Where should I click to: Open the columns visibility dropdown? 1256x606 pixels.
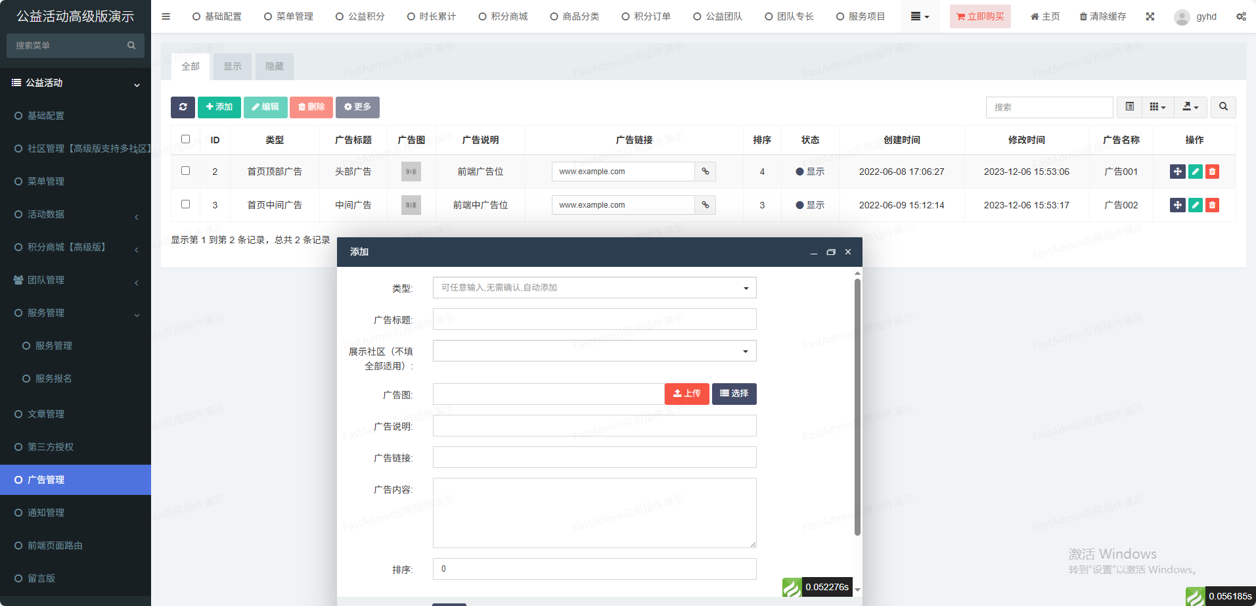click(x=1157, y=107)
